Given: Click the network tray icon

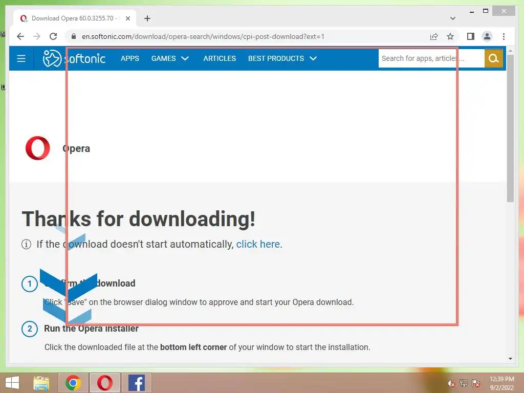Looking at the screenshot, I should click(464, 383).
